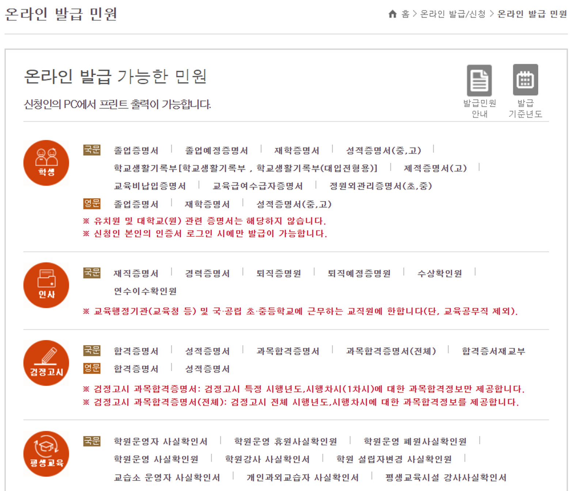Open 학원운영 사실확인원 link
Image resolution: width=573 pixels, height=491 pixels.
click(x=156, y=459)
